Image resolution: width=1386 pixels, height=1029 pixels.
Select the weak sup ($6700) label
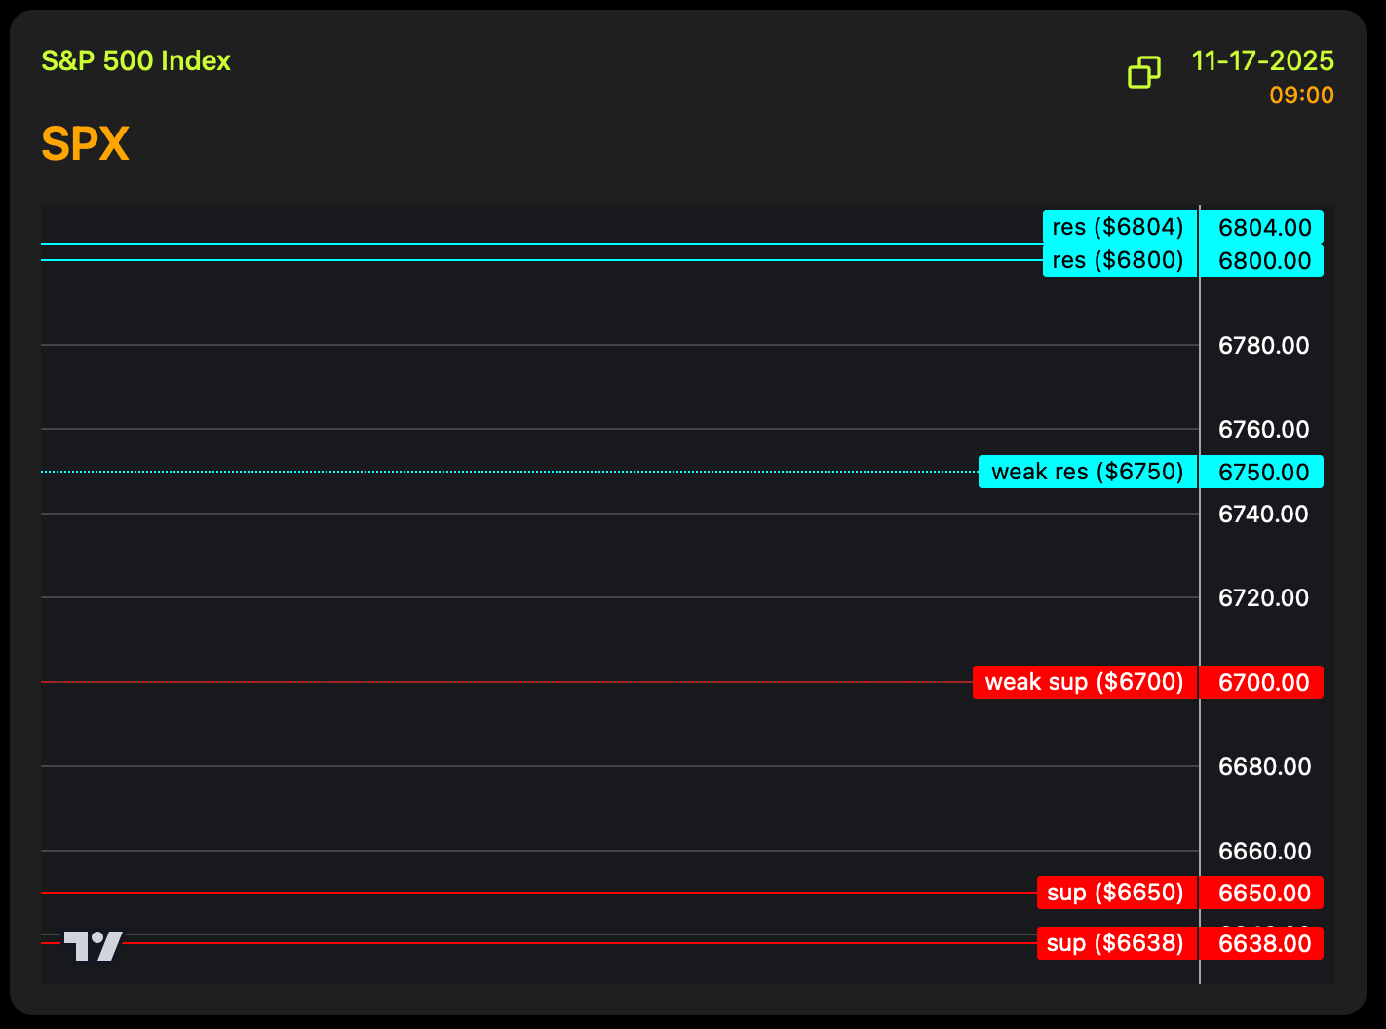coord(1084,682)
